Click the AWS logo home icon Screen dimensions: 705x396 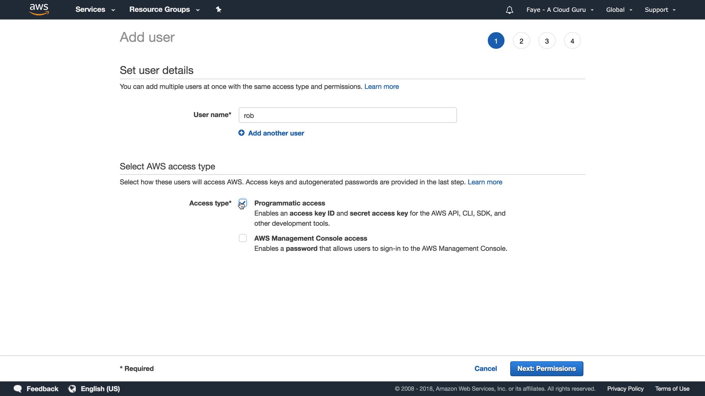[39, 10]
